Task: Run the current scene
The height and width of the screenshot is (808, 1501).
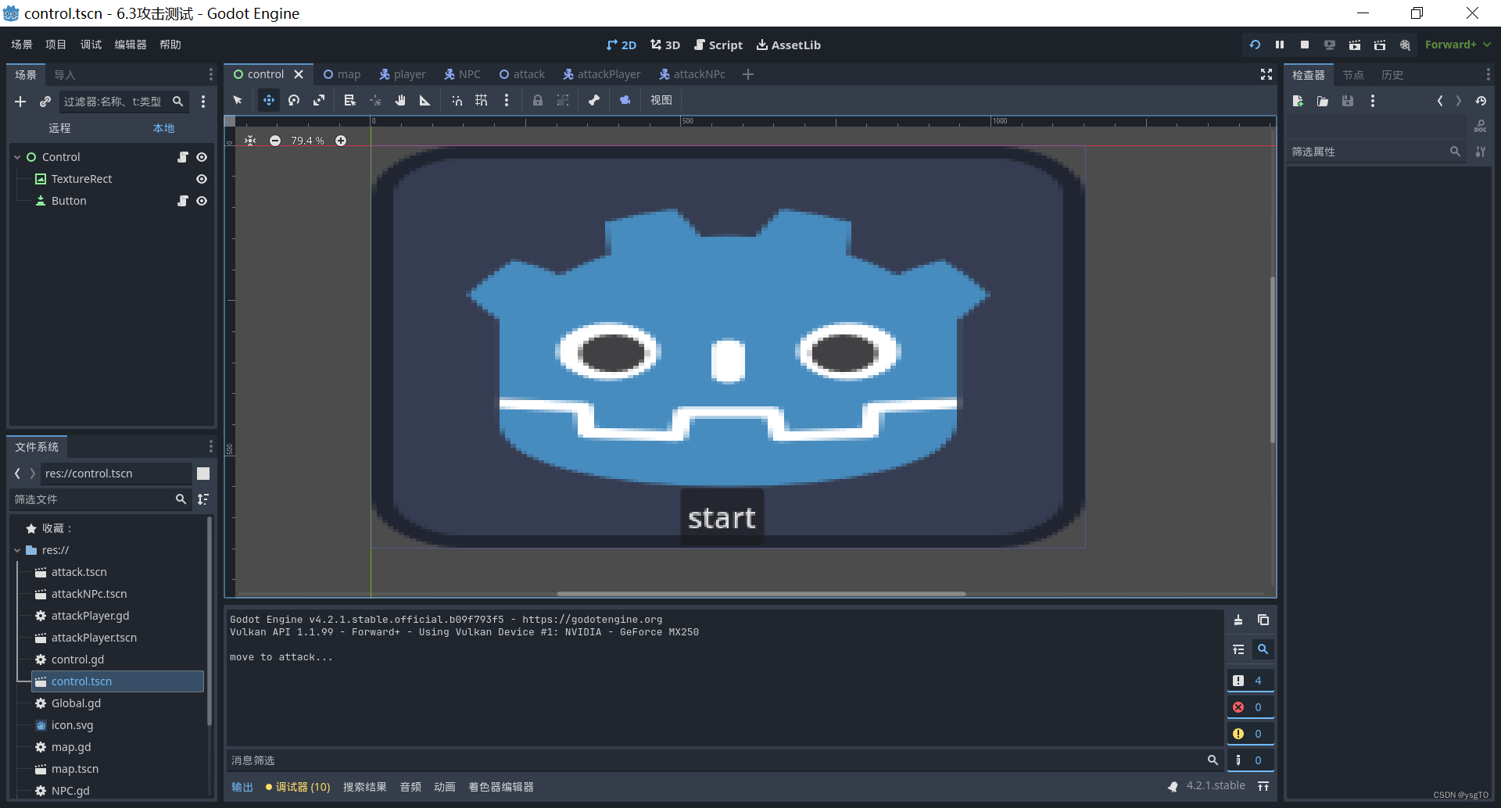Action: pos(1355,45)
